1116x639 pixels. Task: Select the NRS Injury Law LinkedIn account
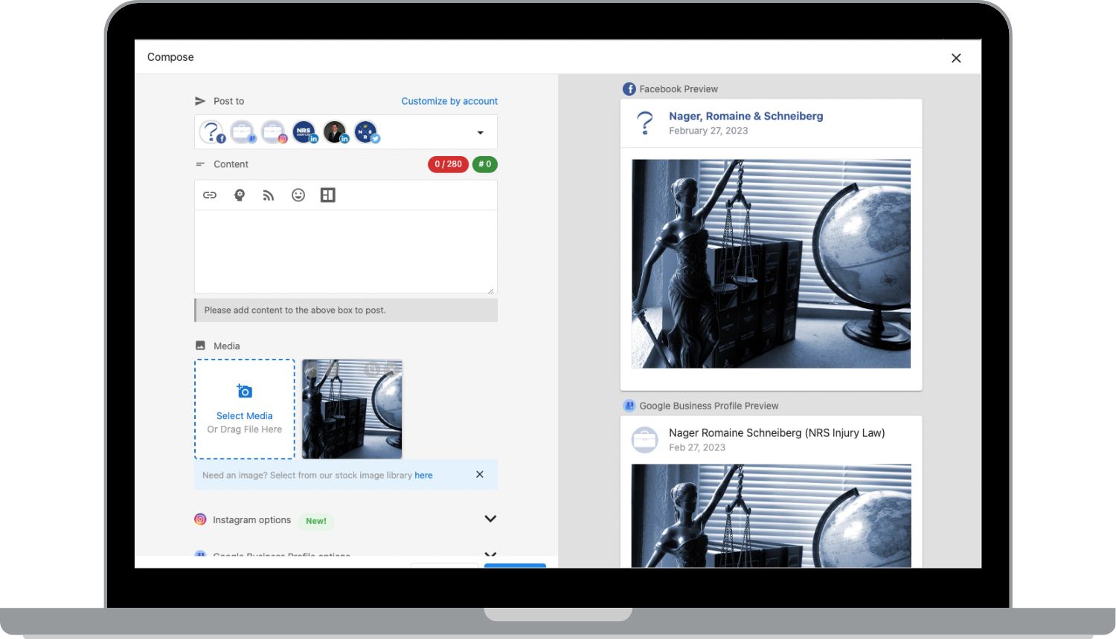point(304,132)
